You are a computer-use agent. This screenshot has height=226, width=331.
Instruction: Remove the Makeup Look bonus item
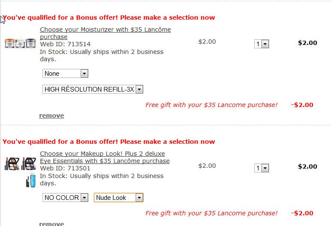coord(52,223)
